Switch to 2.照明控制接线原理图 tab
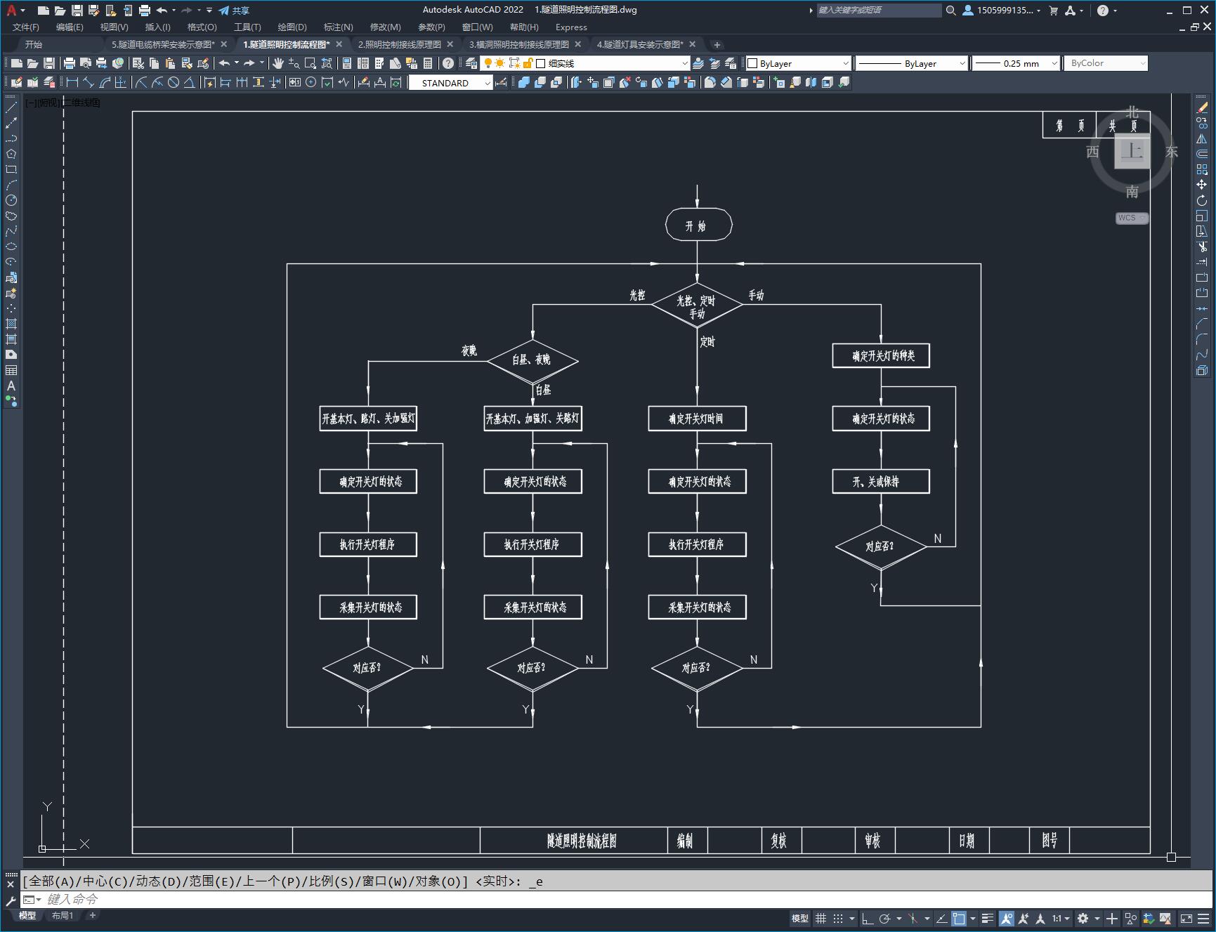 coord(400,44)
